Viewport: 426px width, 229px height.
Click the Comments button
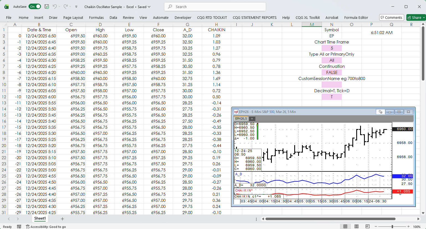click(391, 17)
